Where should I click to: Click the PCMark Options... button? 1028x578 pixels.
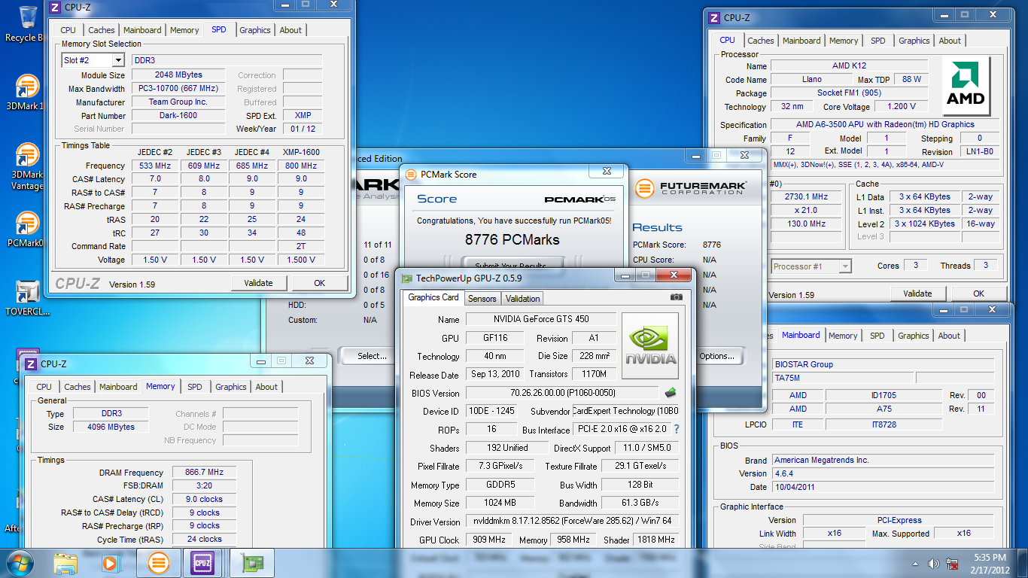click(x=716, y=356)
